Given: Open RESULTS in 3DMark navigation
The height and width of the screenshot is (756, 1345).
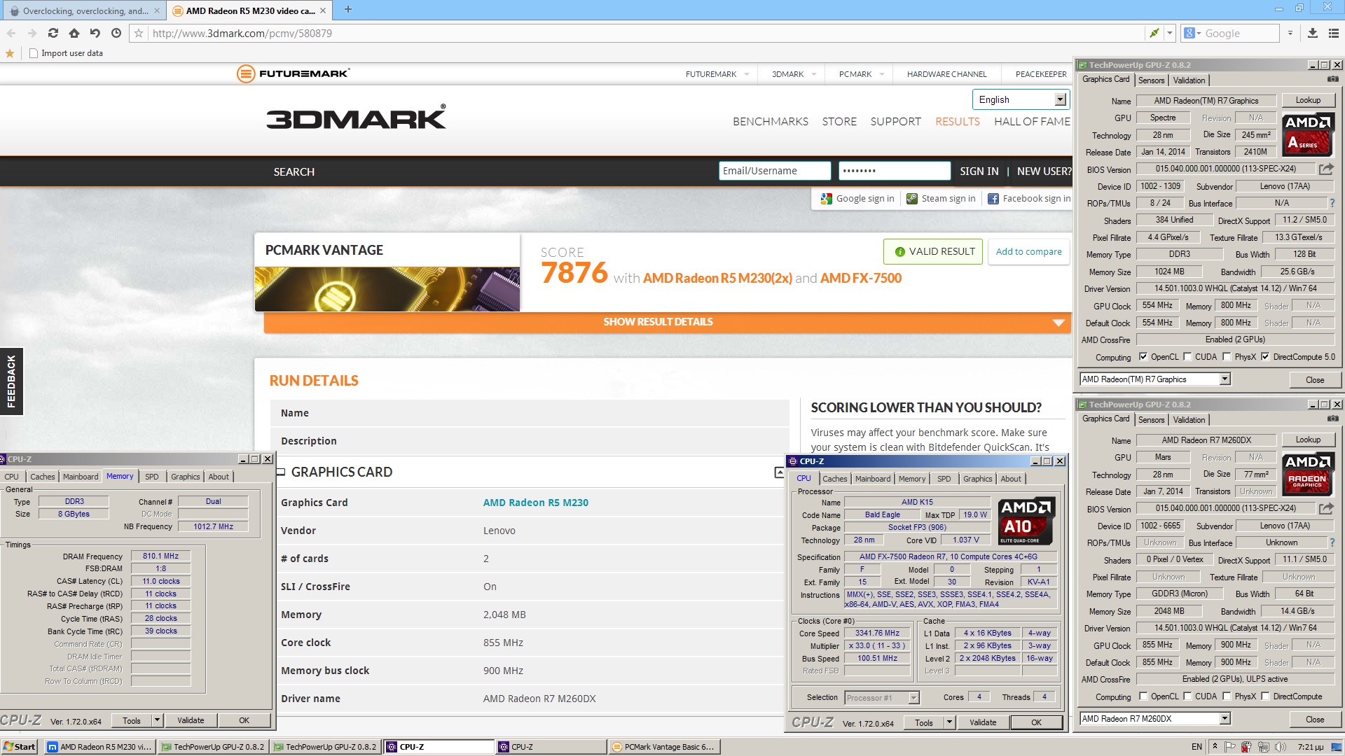Looking at the screenshot, I should click(x=957, y=121).
